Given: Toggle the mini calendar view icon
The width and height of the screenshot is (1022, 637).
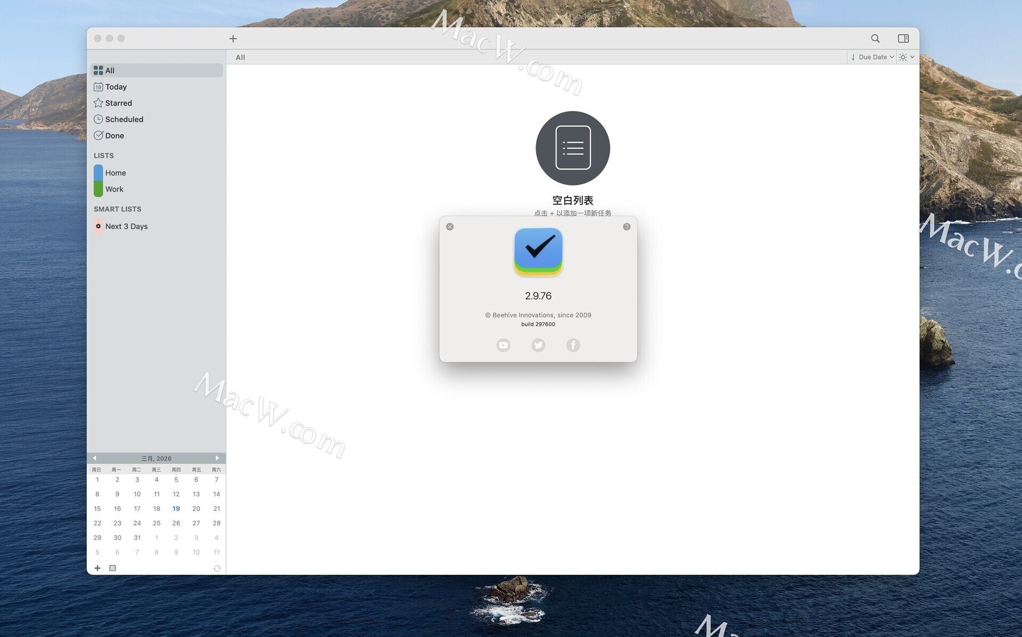Looking at the screenshot, I should (x=112, y=568).
